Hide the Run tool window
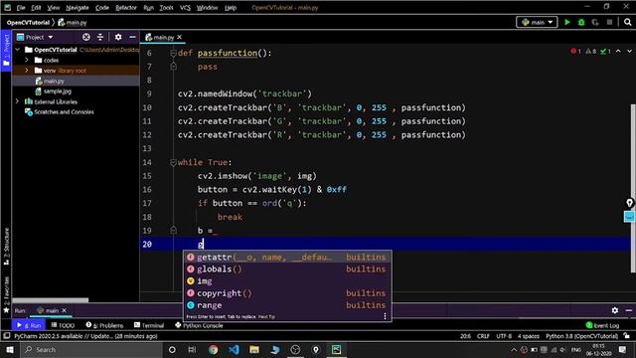The image size is (636, 358). point(629,310)
